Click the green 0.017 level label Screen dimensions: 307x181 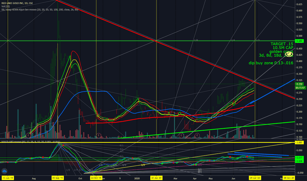click(x=299, y=158)
